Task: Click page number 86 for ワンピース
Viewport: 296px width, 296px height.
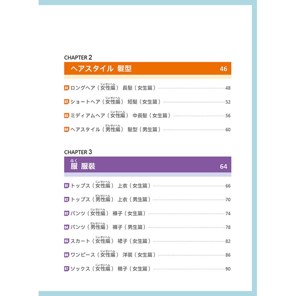Action: pos(228,255)
